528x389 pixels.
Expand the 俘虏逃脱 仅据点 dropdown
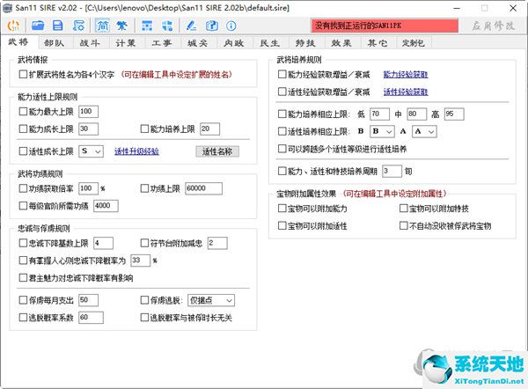pyautogui.click(x=210, y=300)
